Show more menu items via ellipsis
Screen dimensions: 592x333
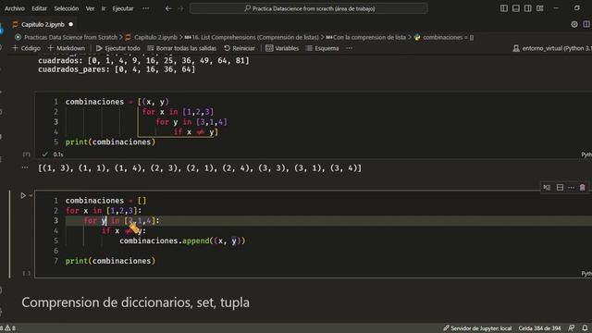point(146,8)
